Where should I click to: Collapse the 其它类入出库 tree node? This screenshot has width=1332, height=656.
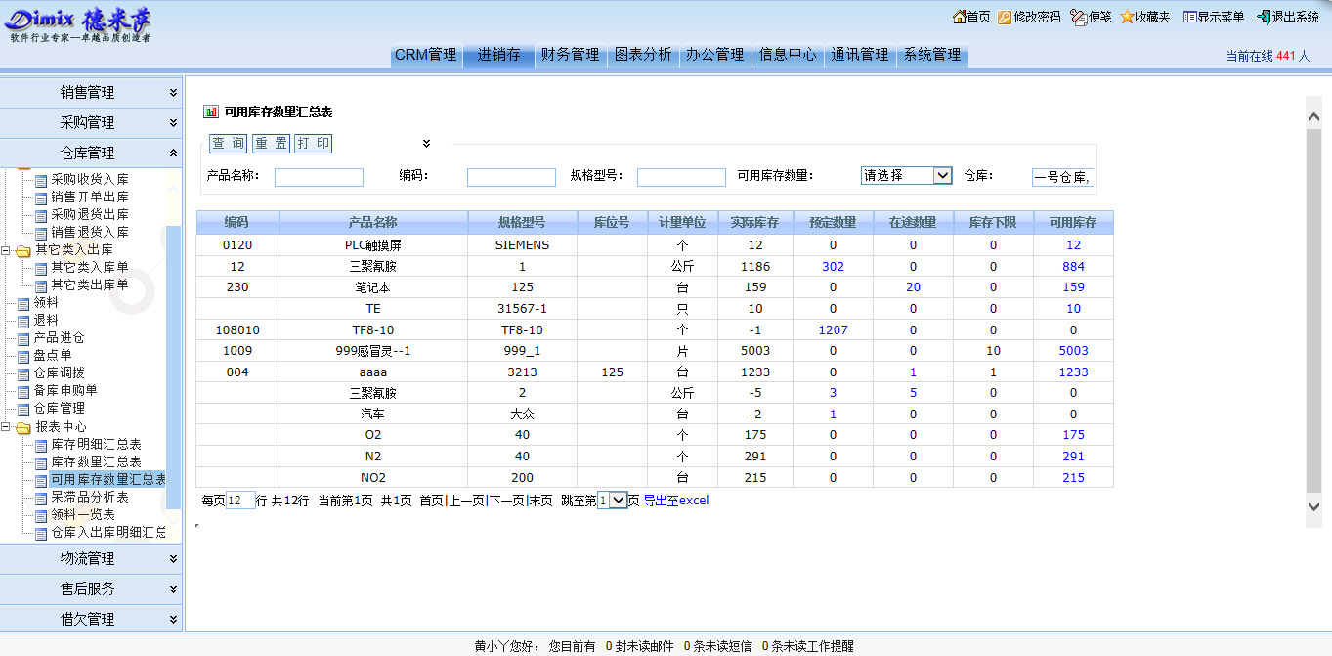[7, 250]
